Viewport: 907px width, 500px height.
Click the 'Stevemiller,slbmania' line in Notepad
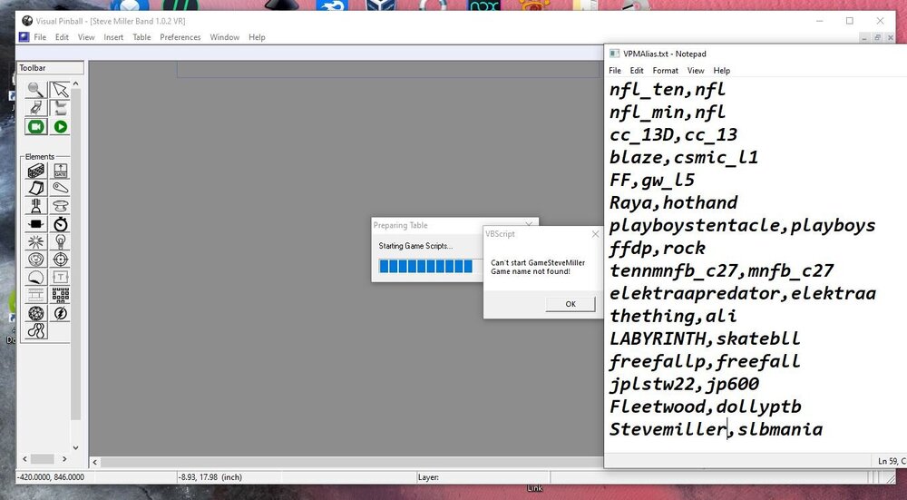[x=716, y=429]
